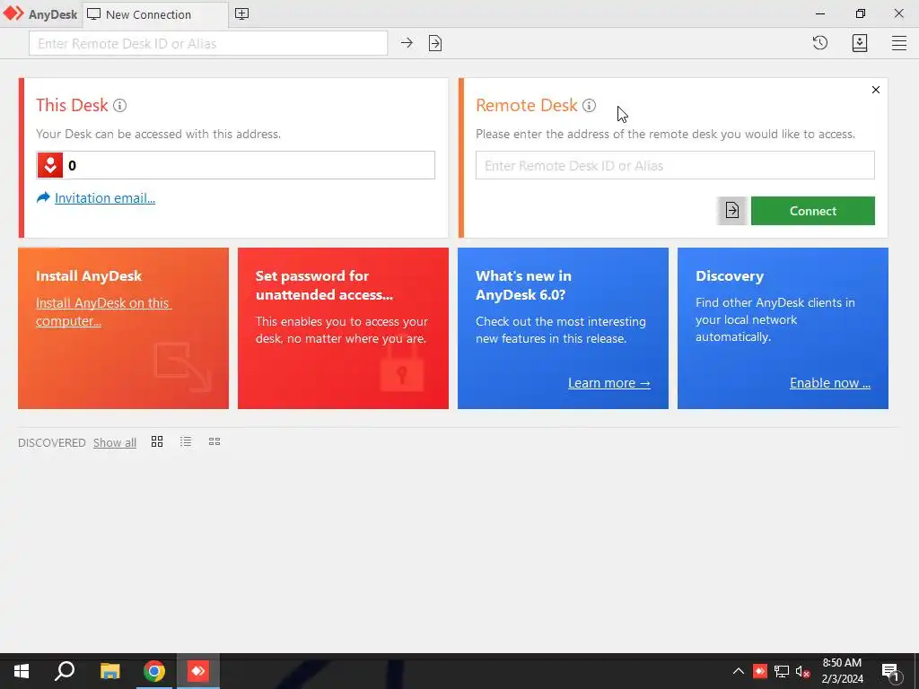Click Enable now link in Discovery tile
Image resolution: width=919 pixels, height=689 pixels.
830,383
